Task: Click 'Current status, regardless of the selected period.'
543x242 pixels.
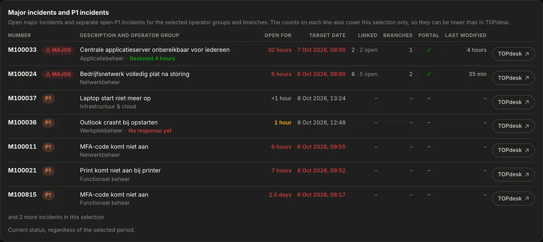Action: click(x=71, y=230)
